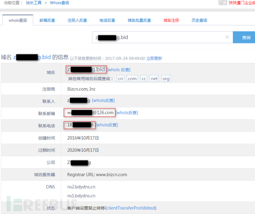Query the org domain suffix
The image size is (255, 214).
click(166, 78)
